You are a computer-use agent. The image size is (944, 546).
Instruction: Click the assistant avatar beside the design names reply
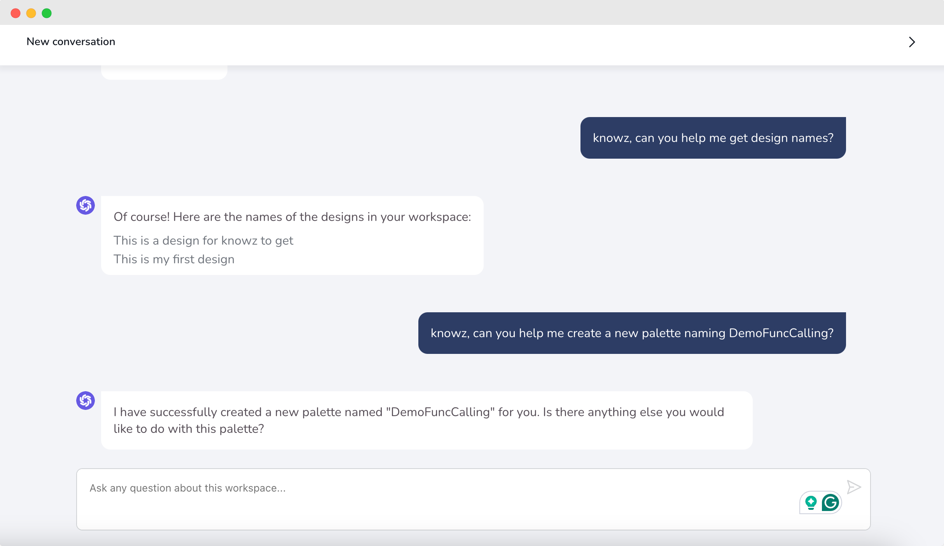pyautogui.click(x=86, y=205)
